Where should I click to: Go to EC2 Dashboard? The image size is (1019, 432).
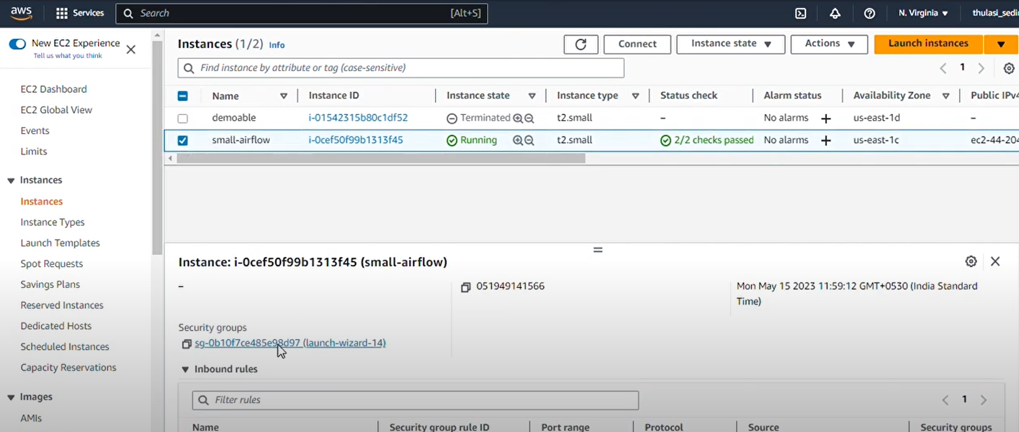pyautogui.click(x=53, y=89)
